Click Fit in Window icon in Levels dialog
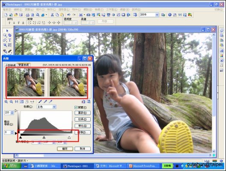This screenshot has height=171, width=226. [22, 102]
